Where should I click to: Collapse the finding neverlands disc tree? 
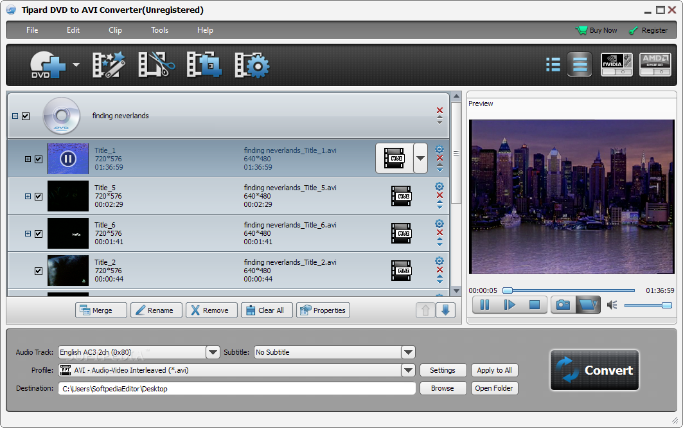click(15, 116)
